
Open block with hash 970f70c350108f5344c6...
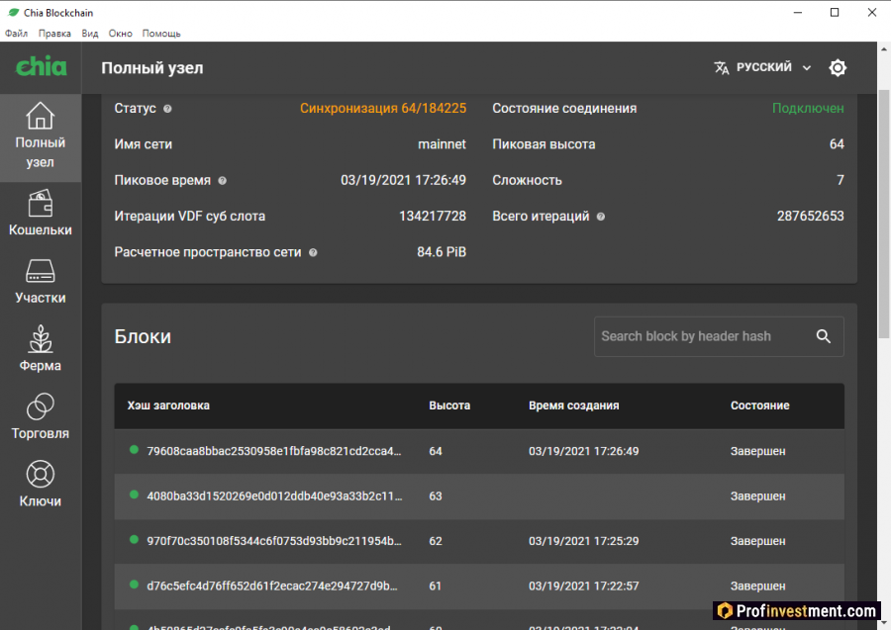(x=274, y=541)
